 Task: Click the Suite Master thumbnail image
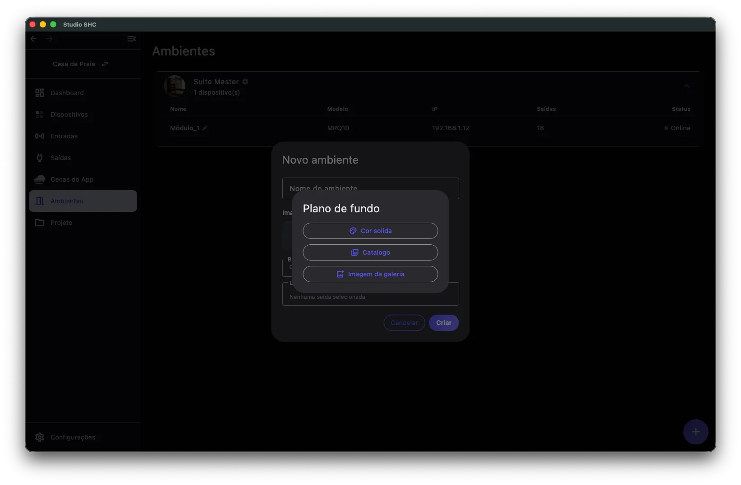tap(175, 86)
